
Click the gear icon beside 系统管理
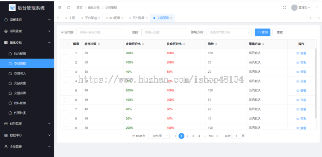pyautogui.click(x=6, y=31)
